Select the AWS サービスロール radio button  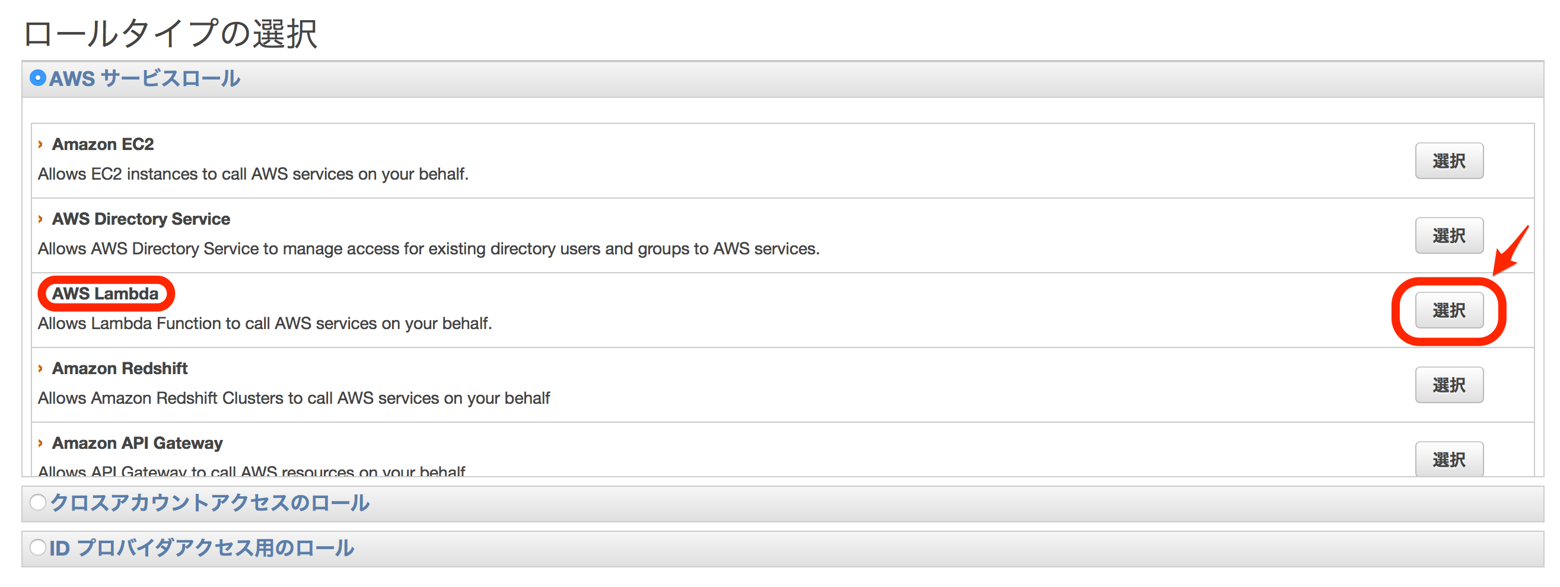coord(37,78)
